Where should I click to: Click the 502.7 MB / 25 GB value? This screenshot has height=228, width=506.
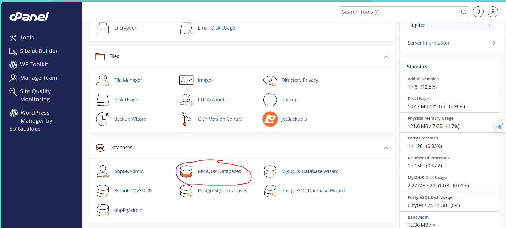[426, 106]
